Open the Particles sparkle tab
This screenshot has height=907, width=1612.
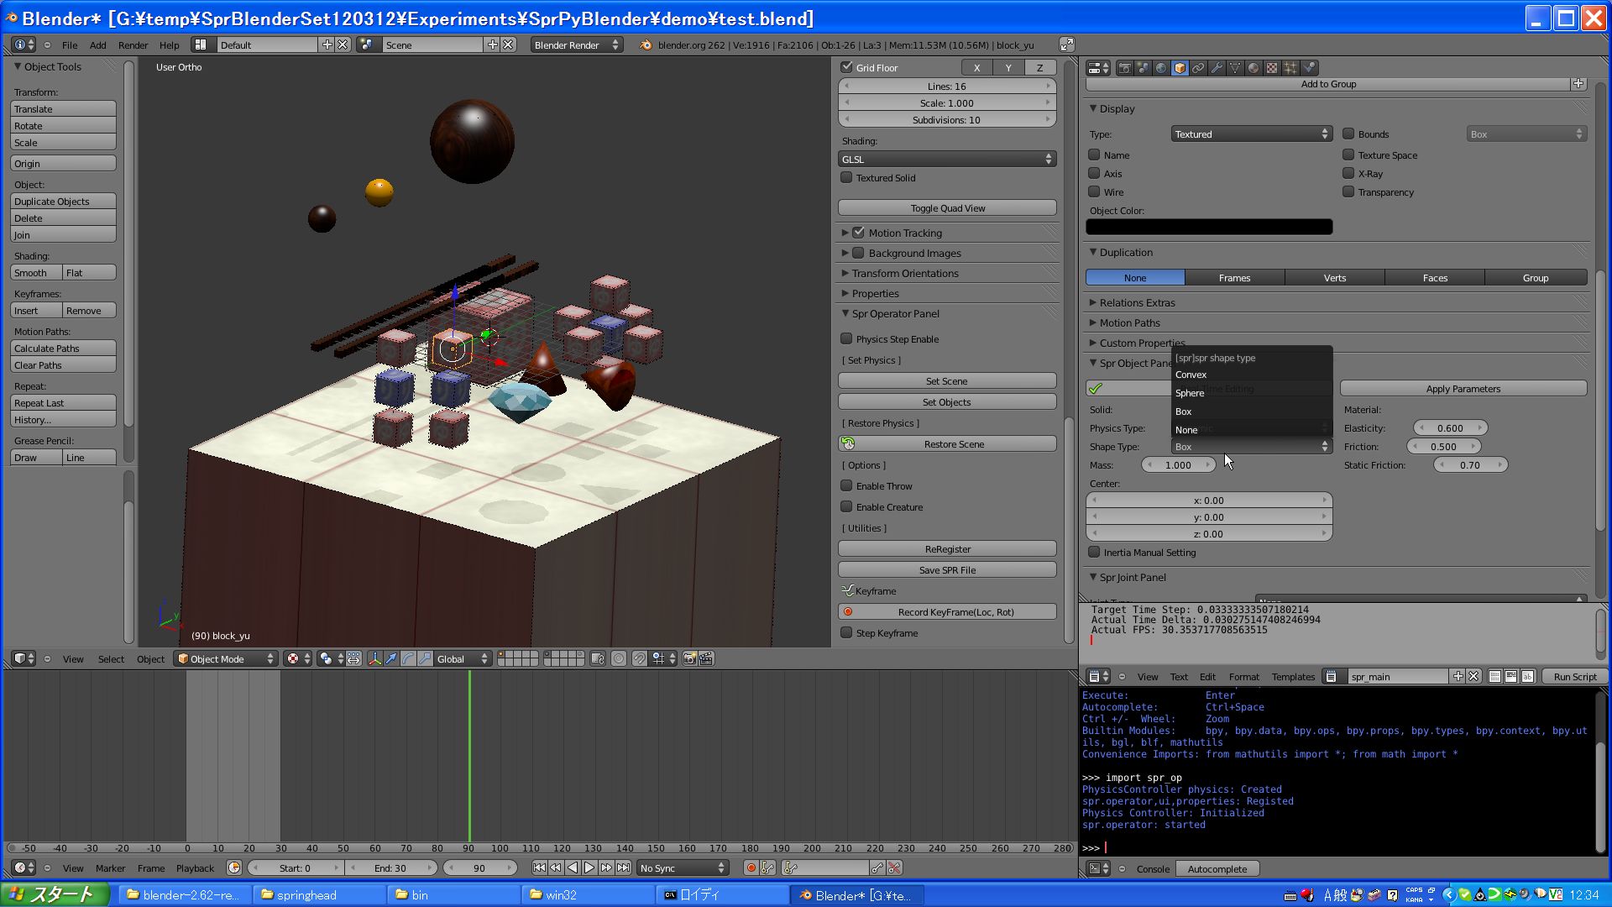(1290, 68)
